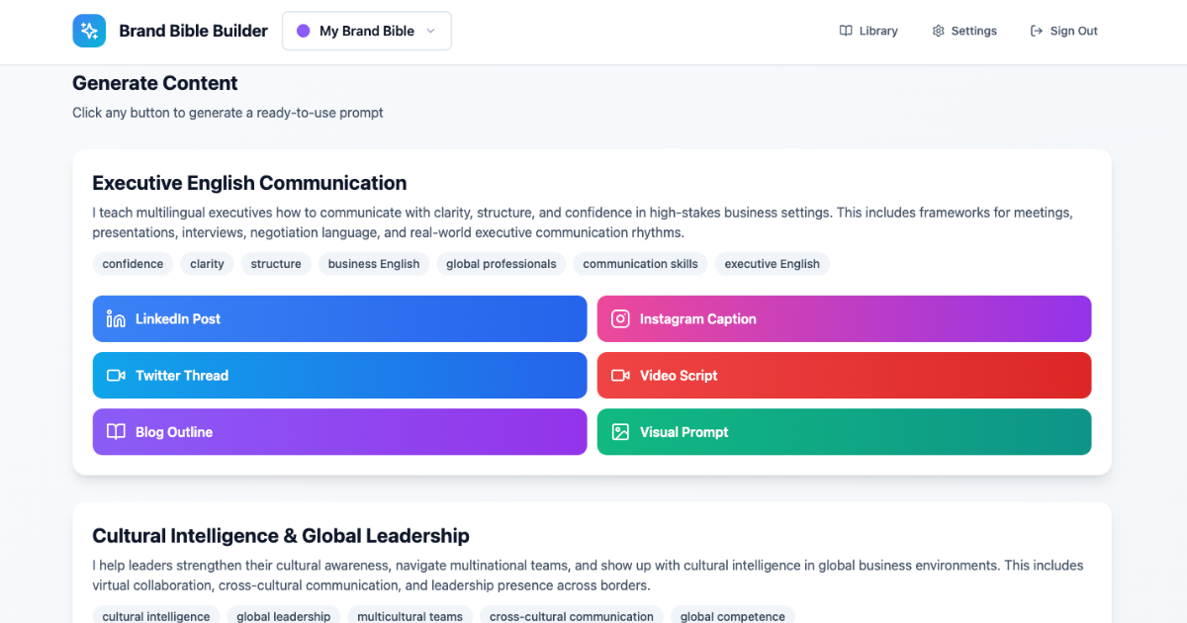Expand the Cultural Intelligence & Global Leadership section
1187x623 pixels.
pyautogui.click(x=280, y=535)
